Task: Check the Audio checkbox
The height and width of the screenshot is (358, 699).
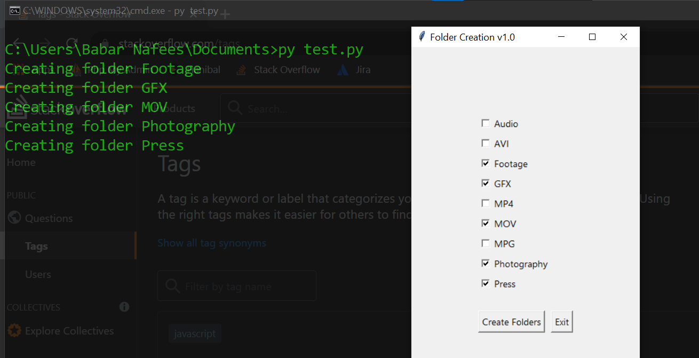Action: click(x=485, y=123)
